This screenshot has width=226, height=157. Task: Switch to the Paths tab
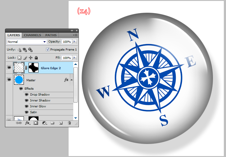point(51,35)
